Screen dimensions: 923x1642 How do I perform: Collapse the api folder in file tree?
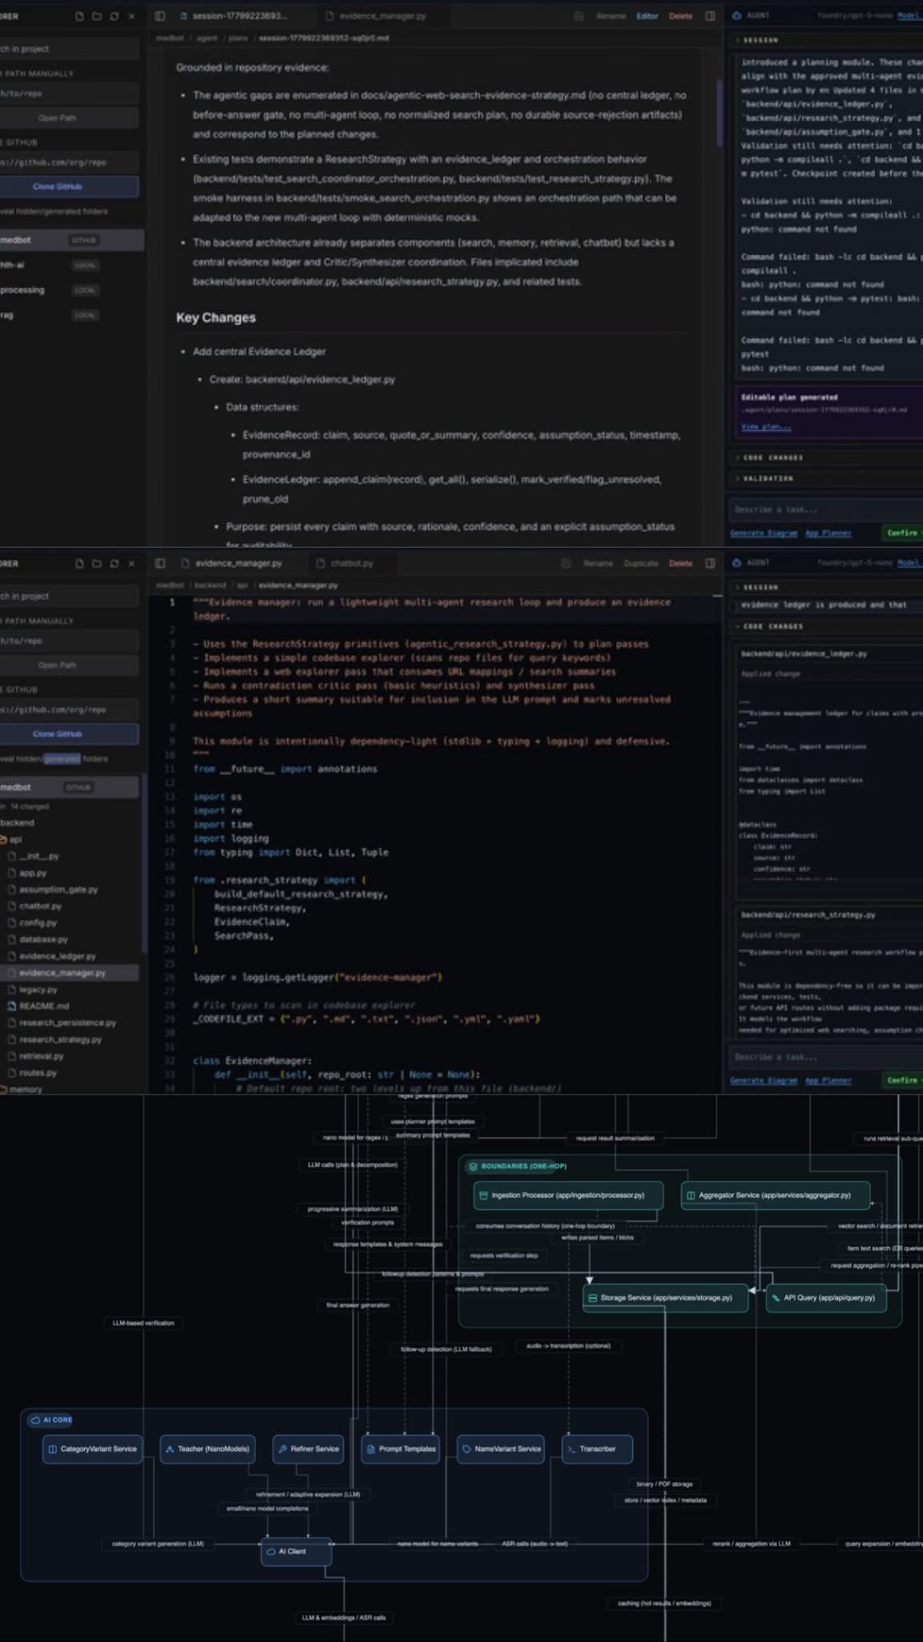tap(14, 839)
